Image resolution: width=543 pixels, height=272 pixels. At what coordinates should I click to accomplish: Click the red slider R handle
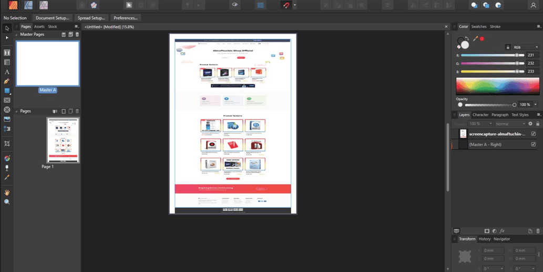(x=517, y=55)
